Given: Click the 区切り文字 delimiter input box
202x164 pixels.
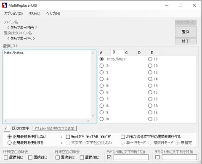Looking at the screenshot, I should 7,128.
